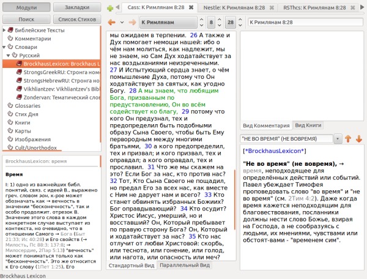
Task: Open the 1Пет 1:25 link in preview
Action: (50, 267)
